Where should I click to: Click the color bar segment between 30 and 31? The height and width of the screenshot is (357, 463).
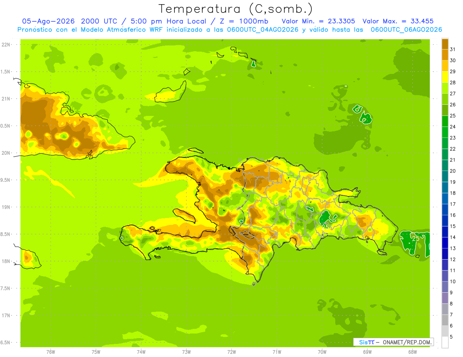pyautogui.click(x=445, y=55)
